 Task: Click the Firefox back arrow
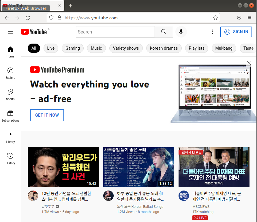[7, 18]
